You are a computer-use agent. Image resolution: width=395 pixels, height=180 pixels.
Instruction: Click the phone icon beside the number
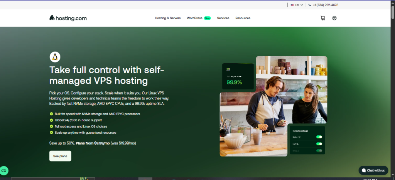coord(310,5)
